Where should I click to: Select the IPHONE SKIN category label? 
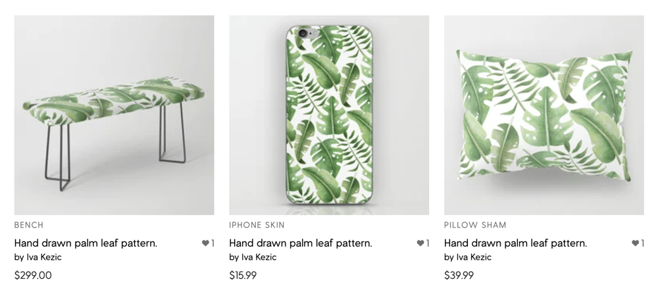[257, 225]
